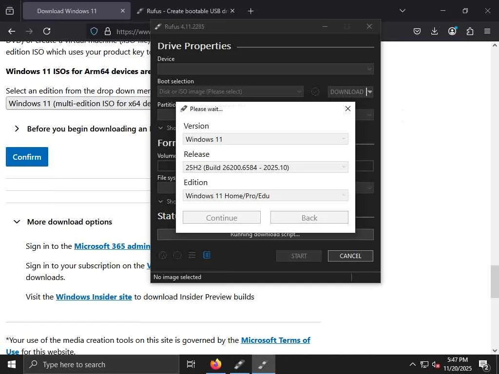This screenshot has height=374, width=499.
Task: Click Firefox back arrow
Action: 12,31
